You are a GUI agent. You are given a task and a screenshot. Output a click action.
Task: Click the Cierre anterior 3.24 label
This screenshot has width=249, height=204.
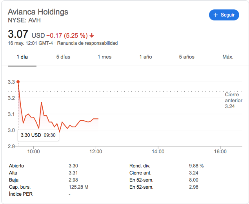coord(233,100)
